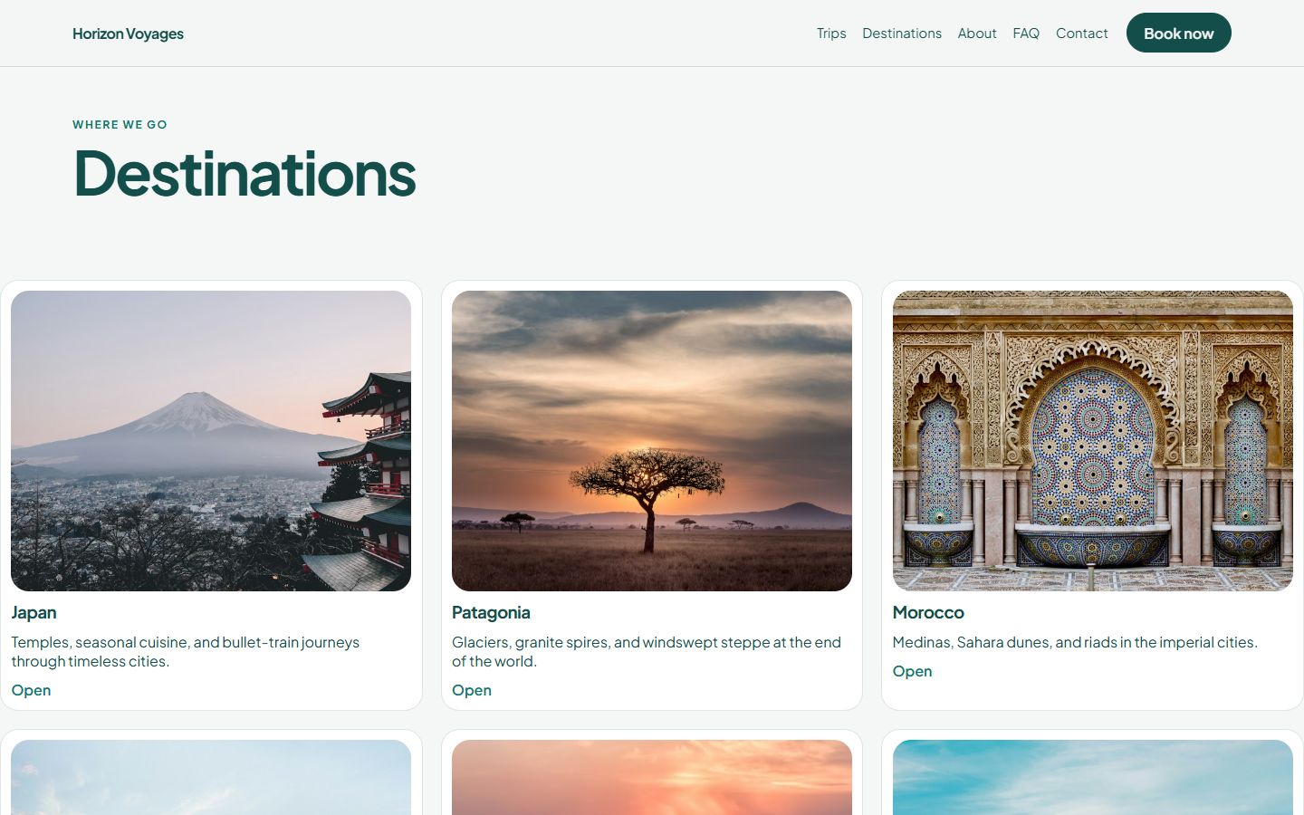The image size is (1304, 815).
Task: Open the Contact nav link
Action: 1081,34
